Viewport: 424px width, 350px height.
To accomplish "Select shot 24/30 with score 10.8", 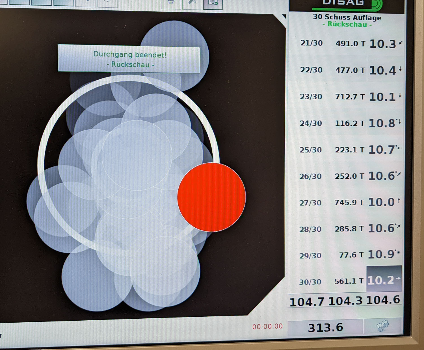I will (350, 123).
